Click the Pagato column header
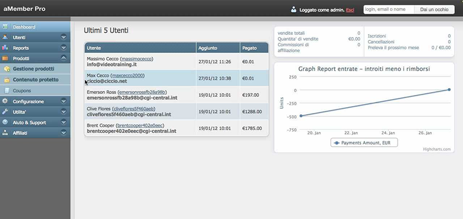The image size is (463, 219). pos(254,48)
